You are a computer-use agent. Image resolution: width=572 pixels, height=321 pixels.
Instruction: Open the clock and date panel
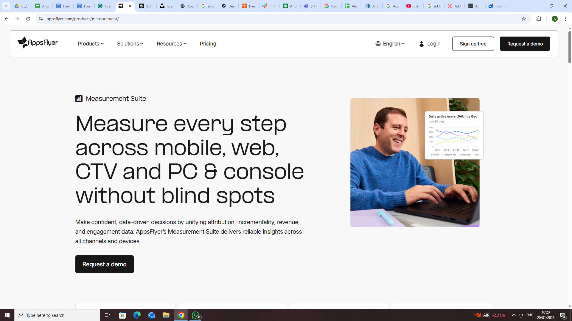pos(546,315)
